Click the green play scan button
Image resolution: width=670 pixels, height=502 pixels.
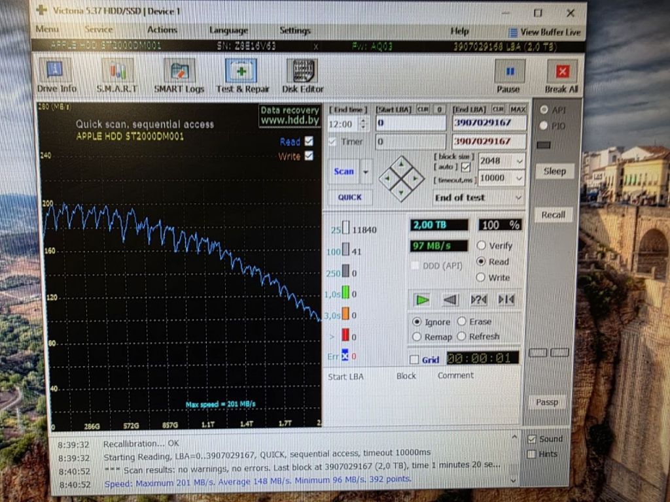422,300
